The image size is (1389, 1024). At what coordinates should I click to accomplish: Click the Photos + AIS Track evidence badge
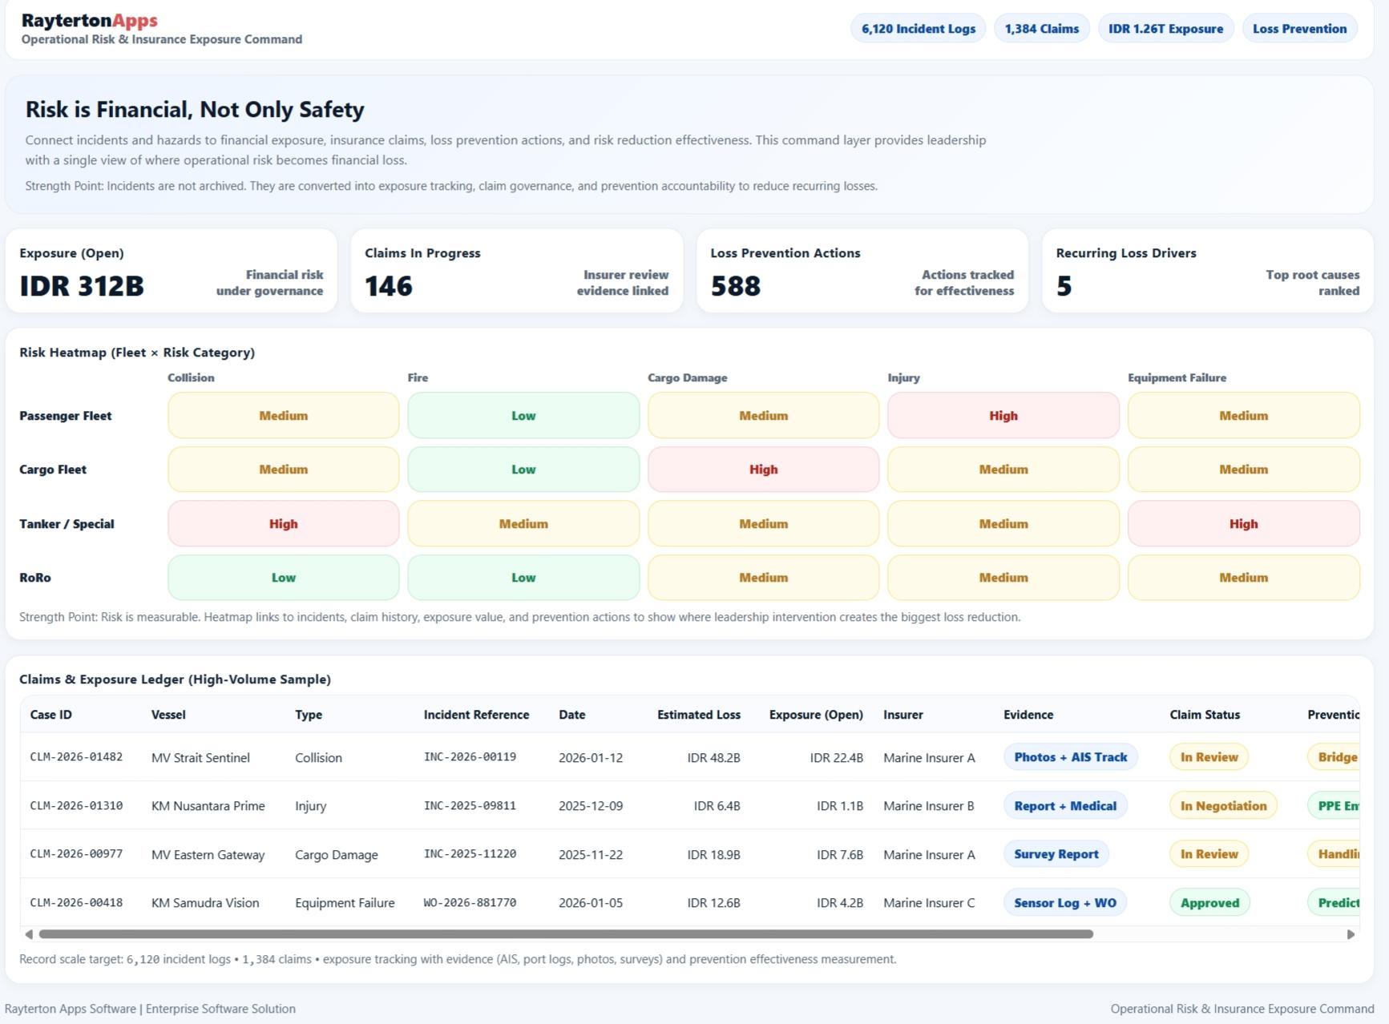pos(1070,757)
